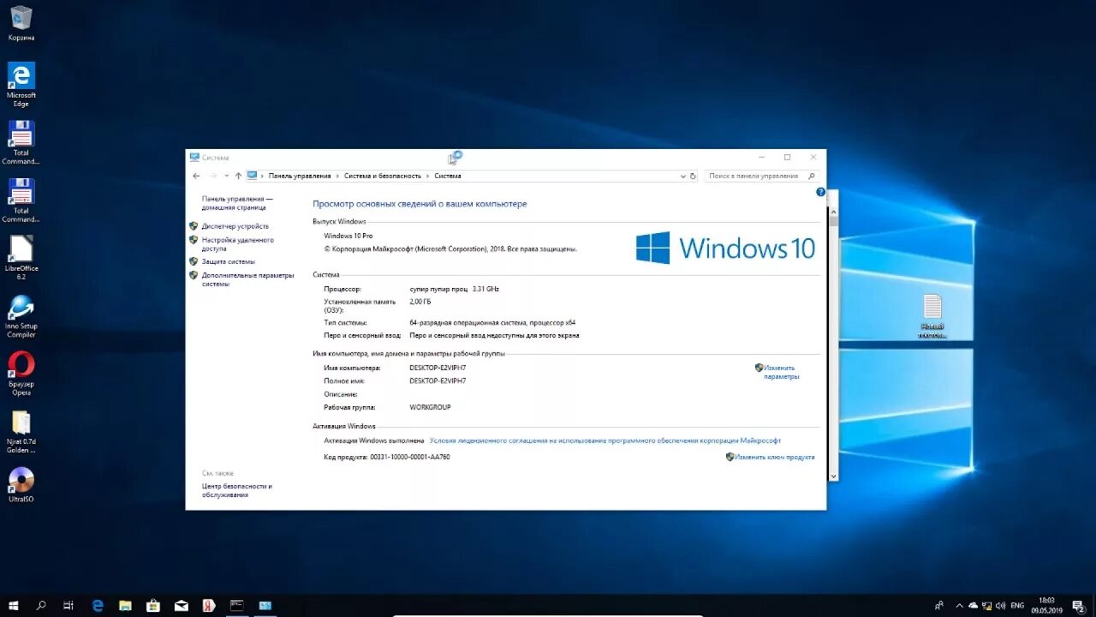Click Изменить параметры link
1096x617 pixels.
click(780, 372)
